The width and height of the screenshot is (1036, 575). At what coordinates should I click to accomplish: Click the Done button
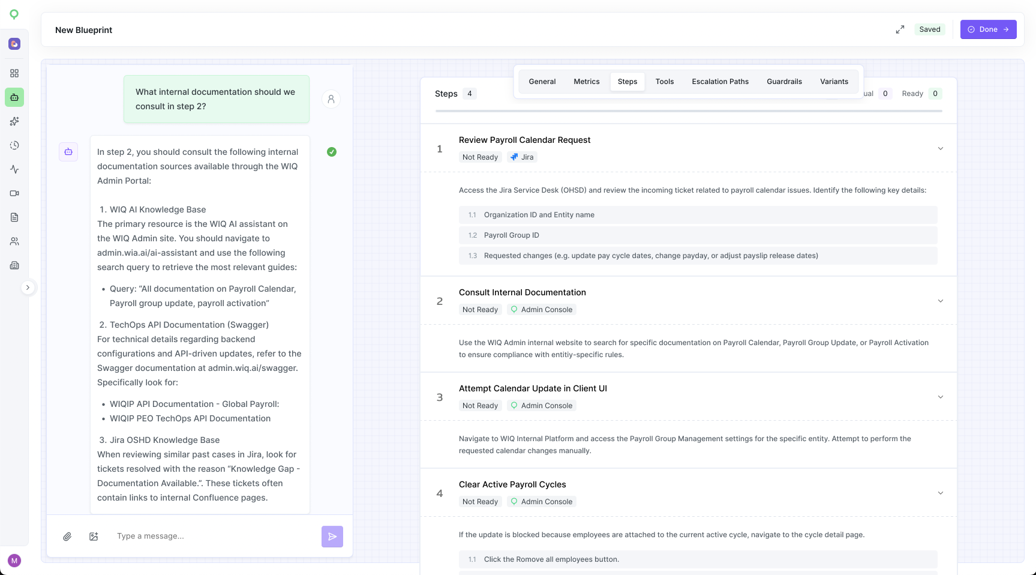[989, 29]
